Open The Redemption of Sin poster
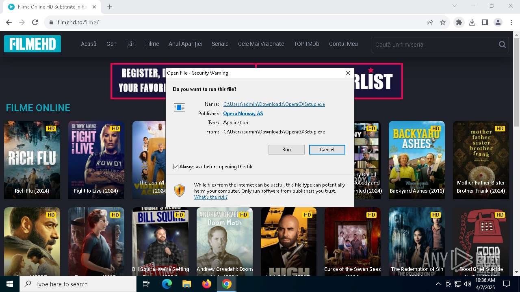The width and height of the screenshot is (520, 292). (x=417, y=242)
